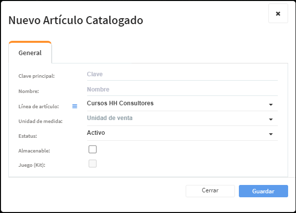
Task: Click the Almacenable label
Action: (34, 151)
